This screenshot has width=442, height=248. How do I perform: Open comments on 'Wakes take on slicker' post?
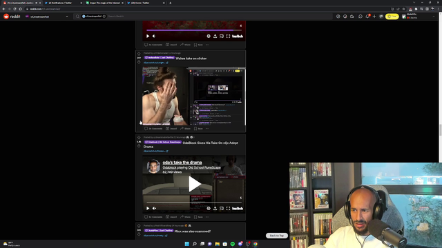pyautogui.click(x=153, y=129)
